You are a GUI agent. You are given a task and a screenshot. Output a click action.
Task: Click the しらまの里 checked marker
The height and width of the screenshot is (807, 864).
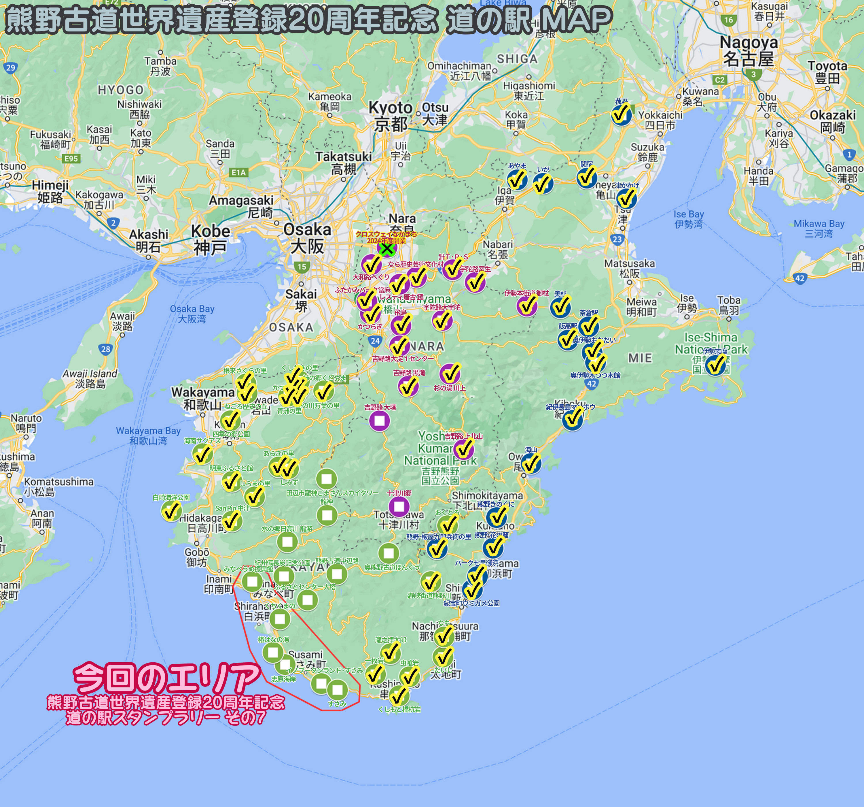[255, 497]
